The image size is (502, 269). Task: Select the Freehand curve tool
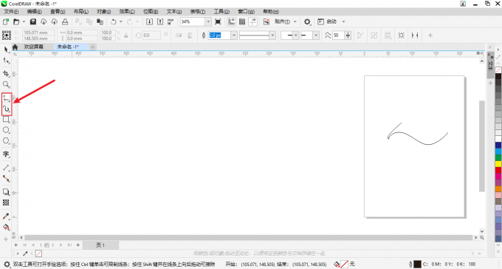[x=7, y=98]
